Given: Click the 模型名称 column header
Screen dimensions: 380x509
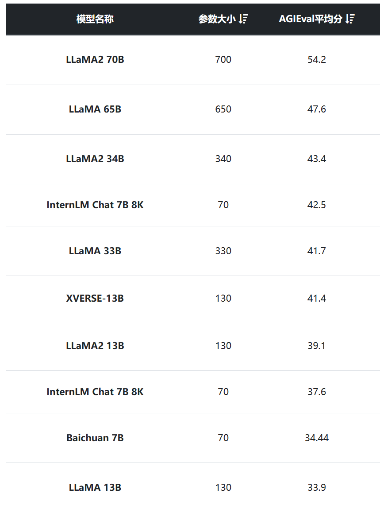Looking at the screenshot, I should pos(95,19).
